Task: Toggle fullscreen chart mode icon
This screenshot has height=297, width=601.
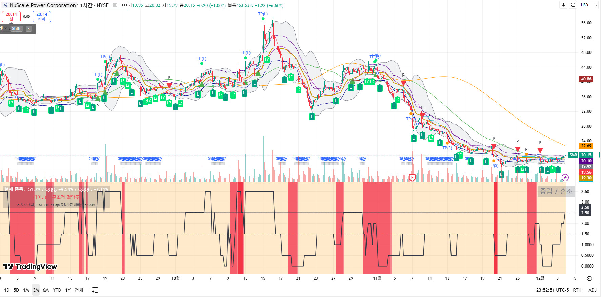Action: click(573, 5)
